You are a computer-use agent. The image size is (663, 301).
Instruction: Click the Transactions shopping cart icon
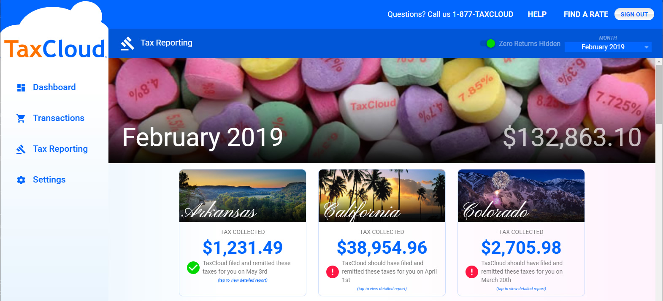[x=21, y=118]
